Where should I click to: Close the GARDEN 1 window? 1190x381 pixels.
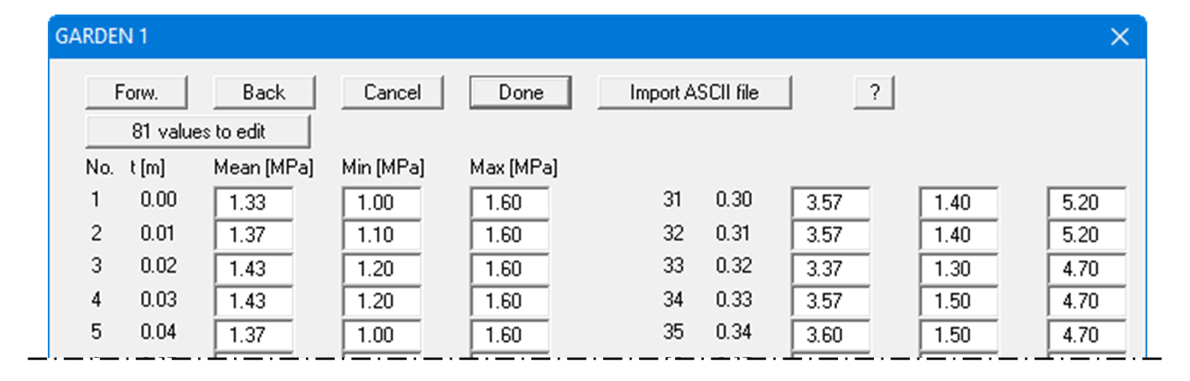(x=1119, y=37)
